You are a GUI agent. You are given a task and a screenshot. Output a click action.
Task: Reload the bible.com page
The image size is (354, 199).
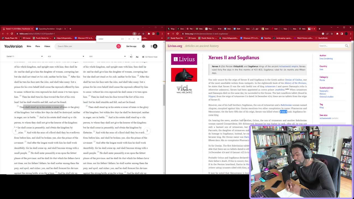point(12,34)
